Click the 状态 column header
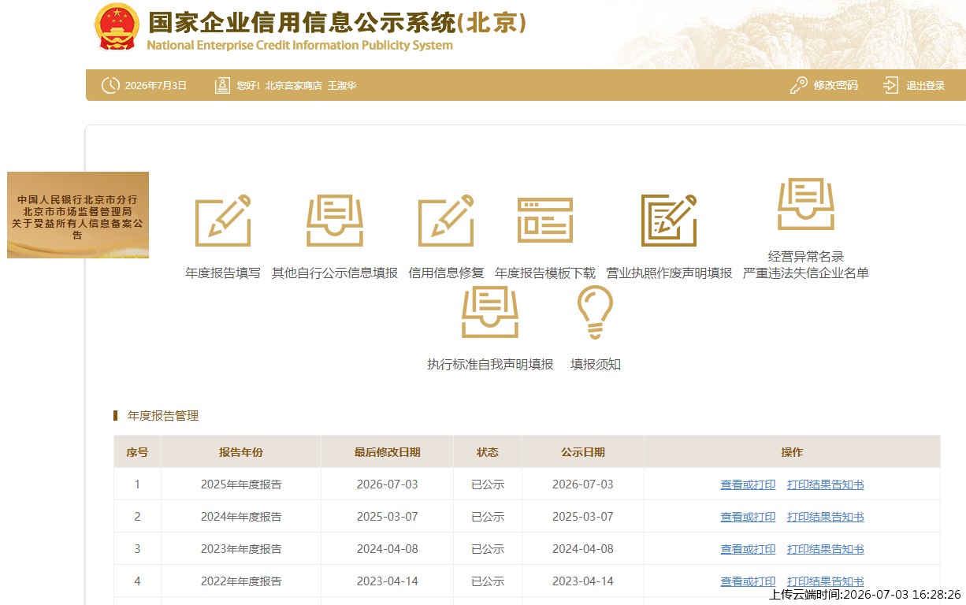The image size is (966, 605). tap(488, 452)
